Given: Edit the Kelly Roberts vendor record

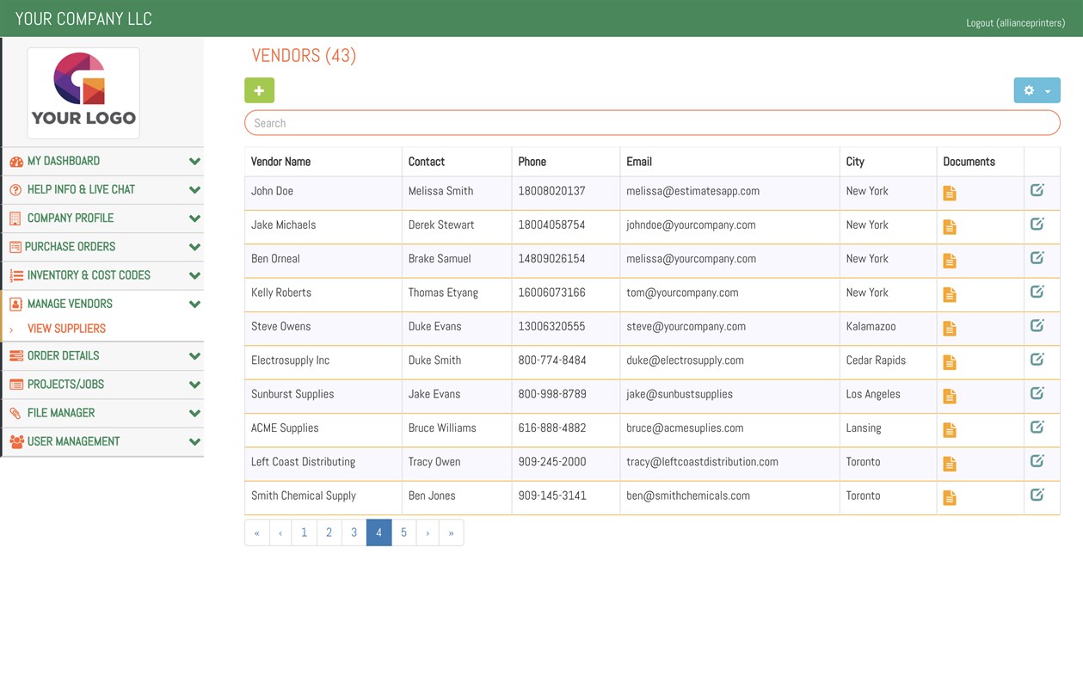Looking at the screenshot, I should click(1038, 293).
